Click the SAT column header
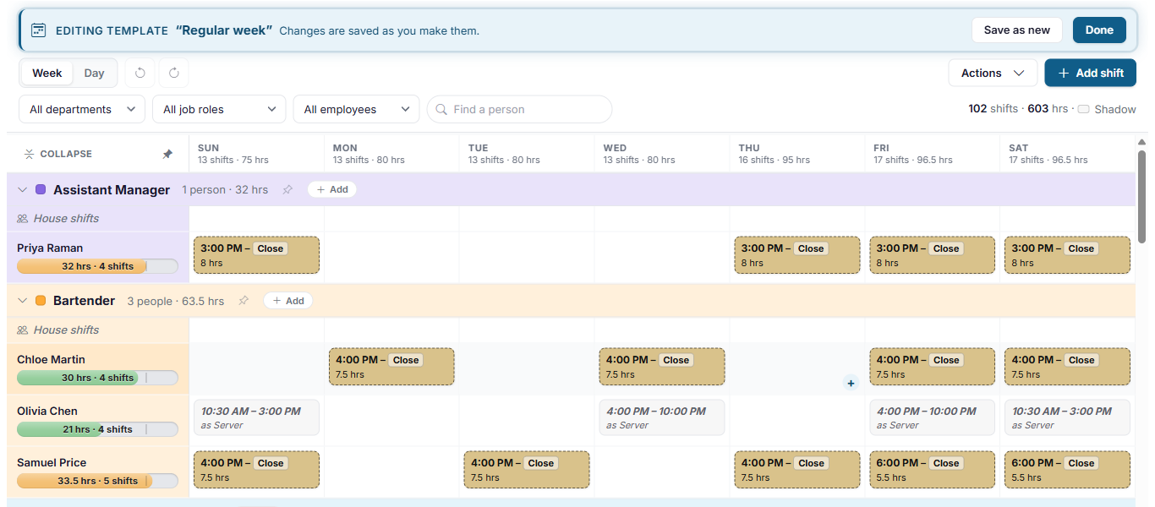 pos(1067,154)
